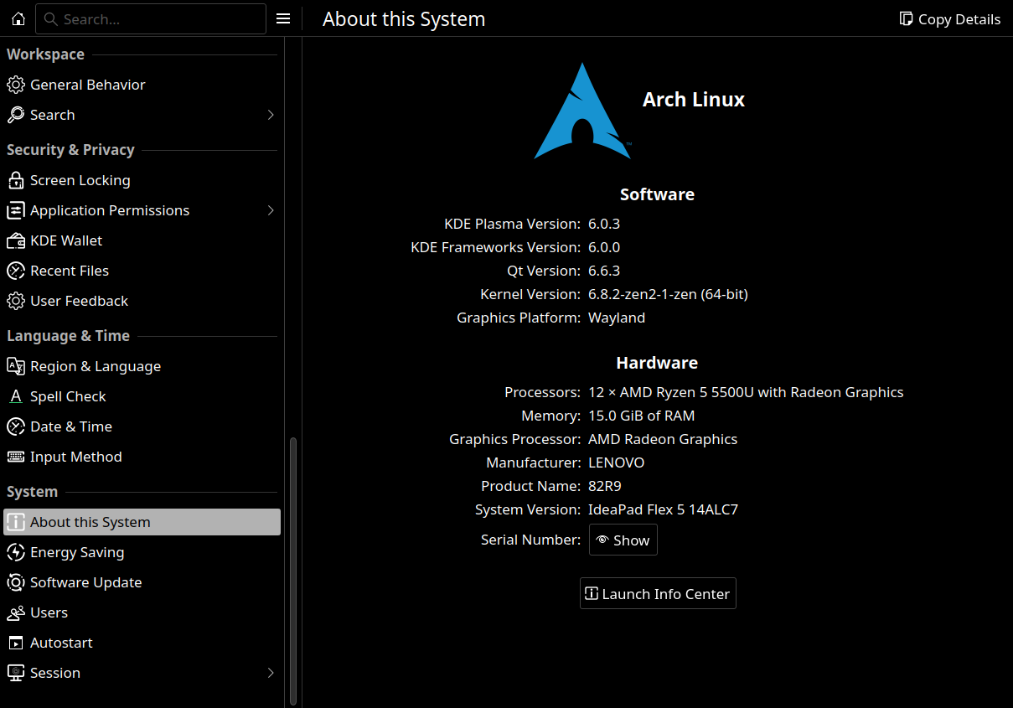Screen dimensions: 1013x708
Task: Click the sidebar vertical scrollbar
Action: [292, 570]
